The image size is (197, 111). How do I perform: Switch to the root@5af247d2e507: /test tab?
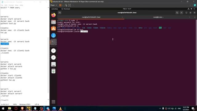click(x=91, y=17)
